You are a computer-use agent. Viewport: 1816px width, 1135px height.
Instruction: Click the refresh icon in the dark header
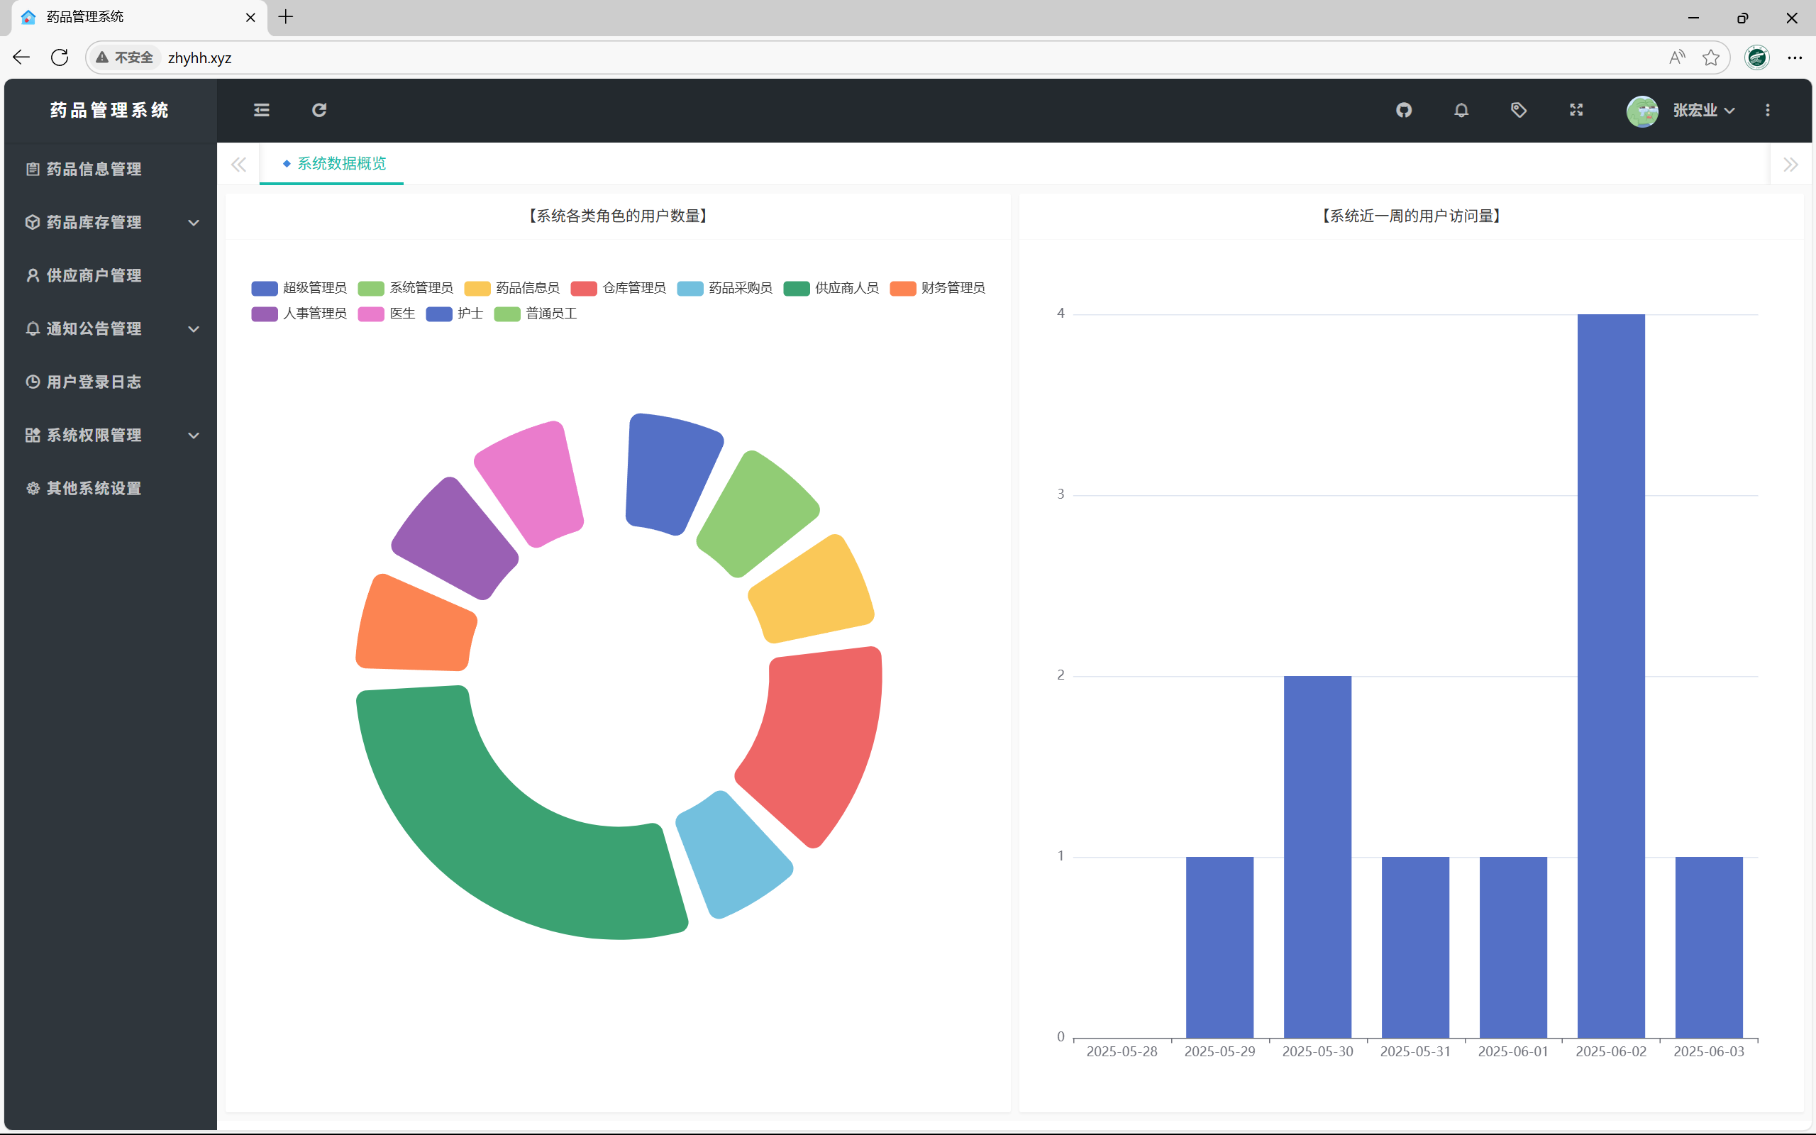[x=319, y=111]
